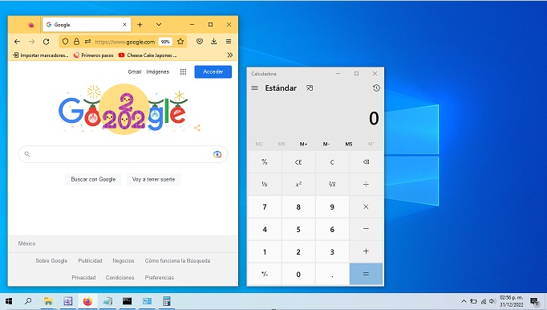This screenshot has width=547, height=310.
Task: Select the Google browser tab
Action: pyautogui.click(x=87, y=24)
